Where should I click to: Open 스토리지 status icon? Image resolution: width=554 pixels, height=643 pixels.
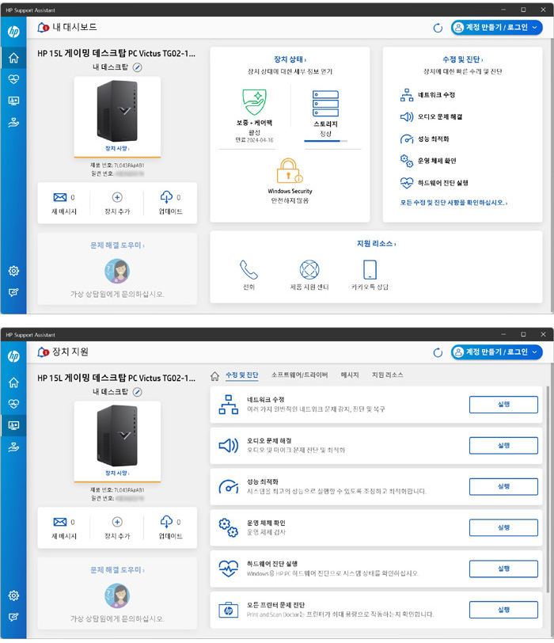(326, 104)
